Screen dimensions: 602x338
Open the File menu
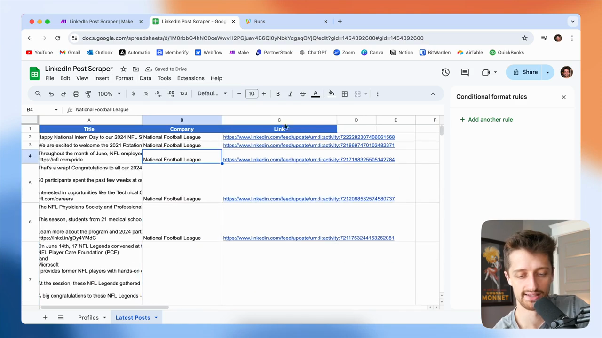tap(49, 78)
